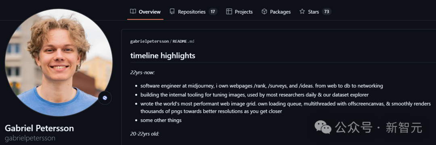Click the status emoji badge on avatar

105,98
